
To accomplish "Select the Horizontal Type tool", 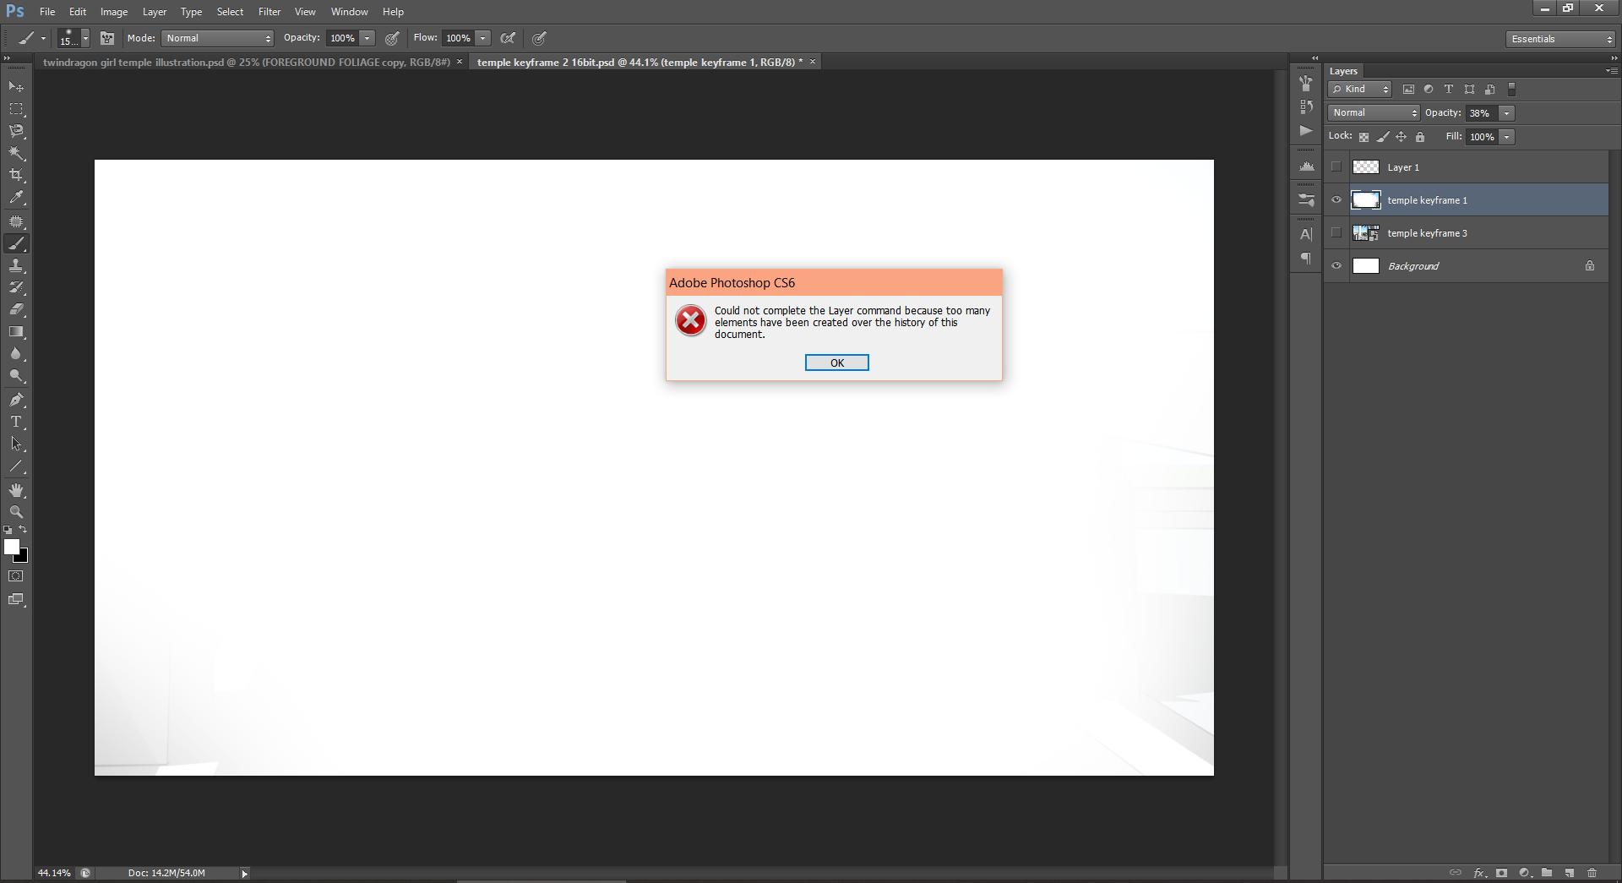I will (x=16, y=422).
